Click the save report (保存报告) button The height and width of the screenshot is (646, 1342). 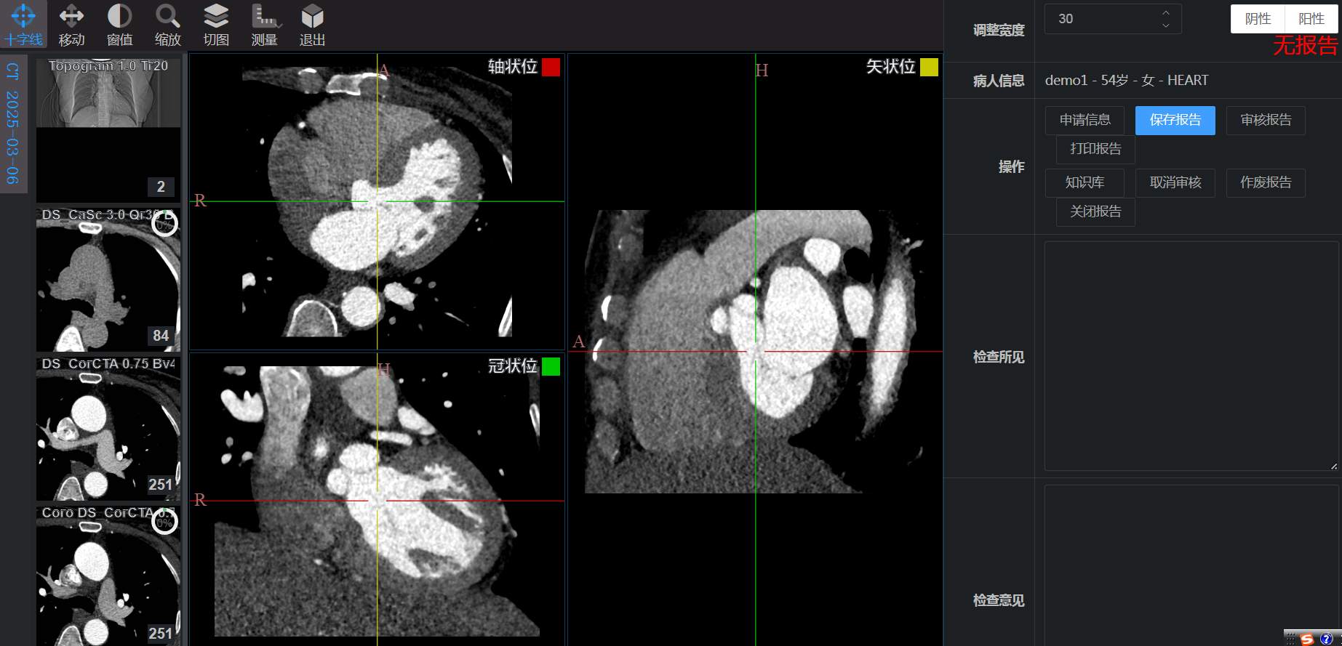click(1175, 120)
